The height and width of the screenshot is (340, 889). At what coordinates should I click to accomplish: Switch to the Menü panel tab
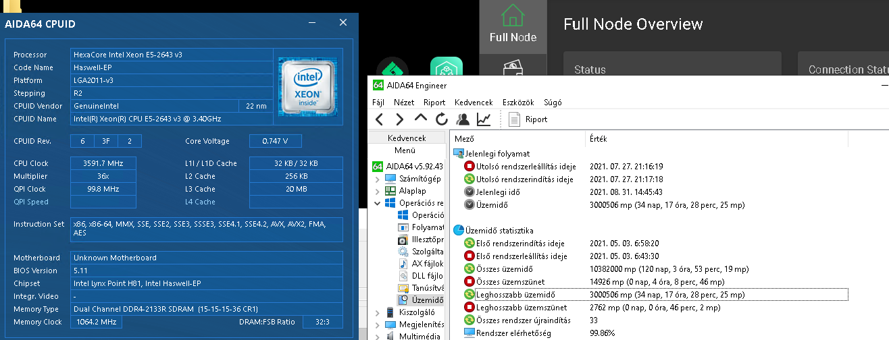coord(405,150)
